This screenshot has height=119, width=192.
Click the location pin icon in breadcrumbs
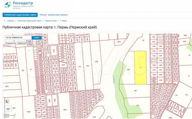pyautogui.click(x=5, y=21)
